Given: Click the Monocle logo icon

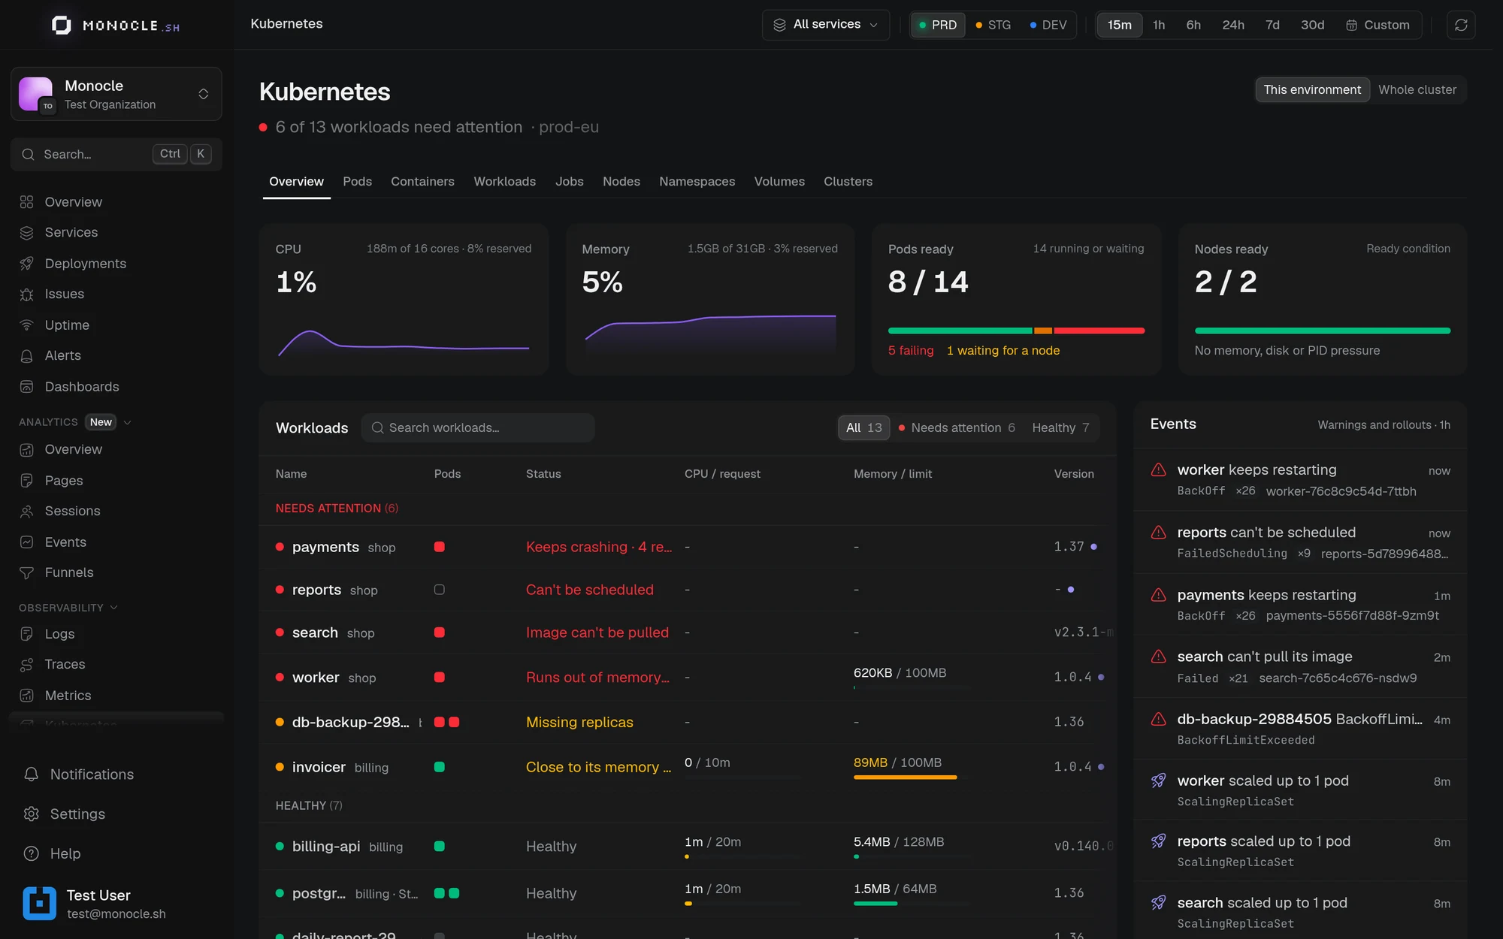Looking at the screenshot, I should [62, 26].
